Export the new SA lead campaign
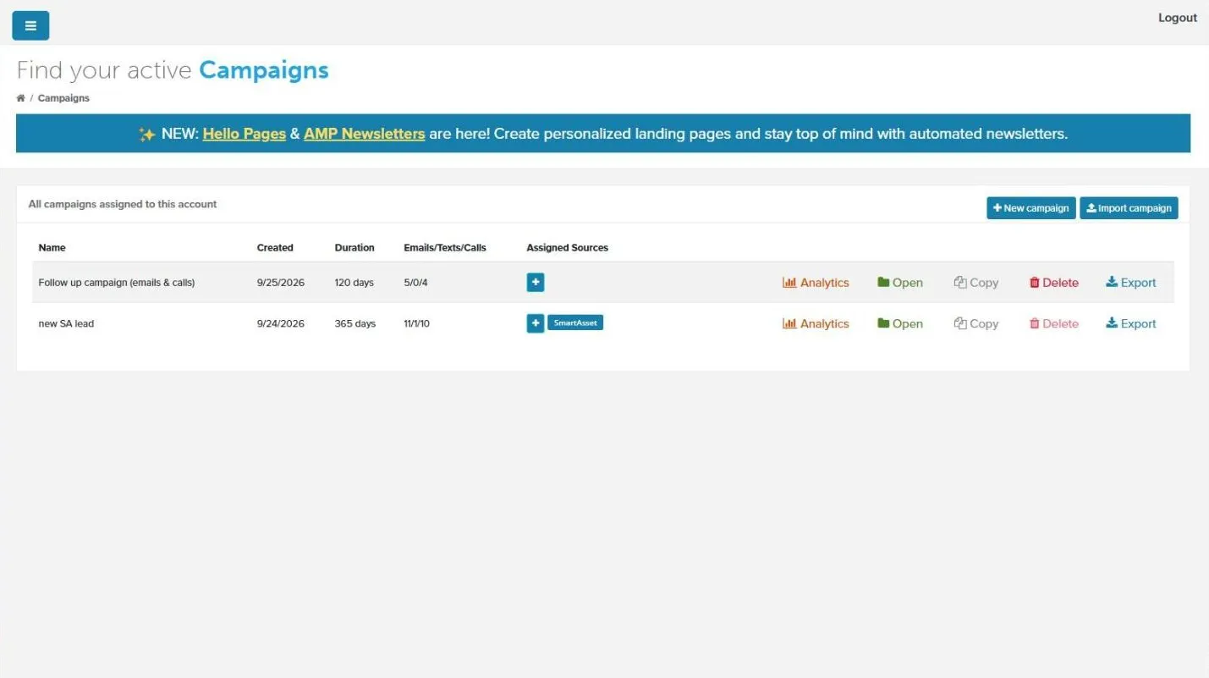Viewport: 1209px width, 678px height. [x=1131, y=323]
